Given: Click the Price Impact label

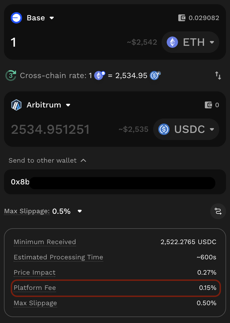Looking at the screenshot, I should point(34,273).
